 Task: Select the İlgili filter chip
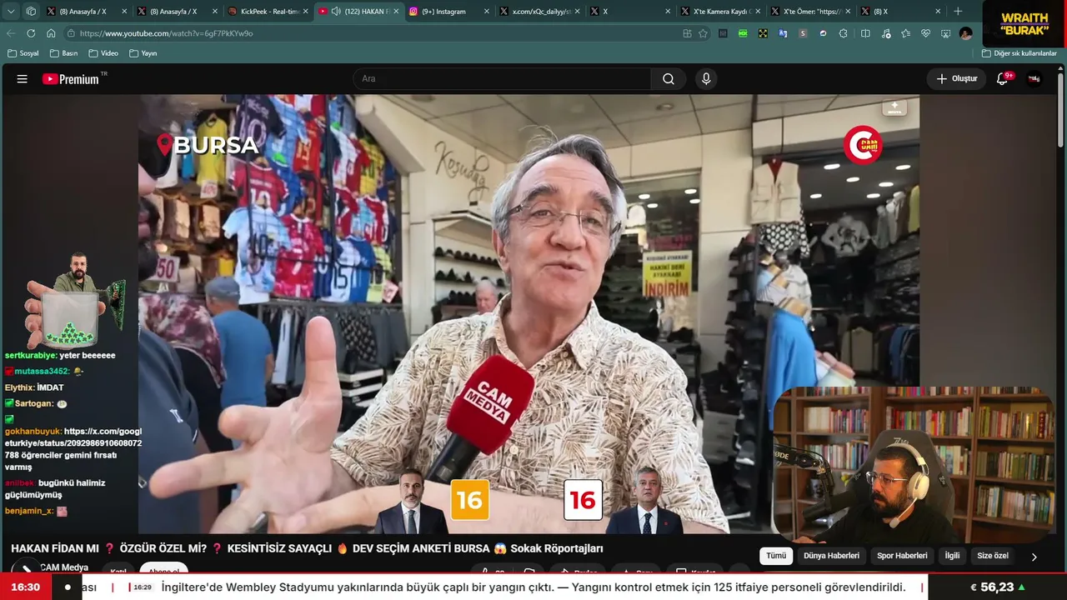point(952,556)
